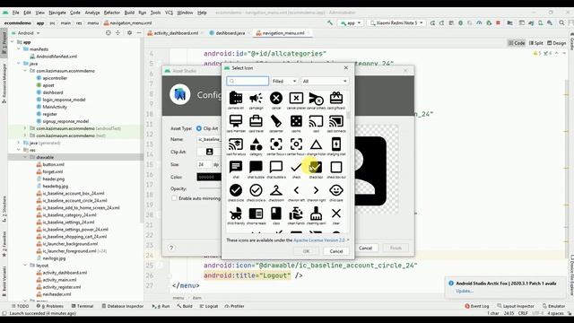Choose the cancel circle icon

tap(276, 98)
